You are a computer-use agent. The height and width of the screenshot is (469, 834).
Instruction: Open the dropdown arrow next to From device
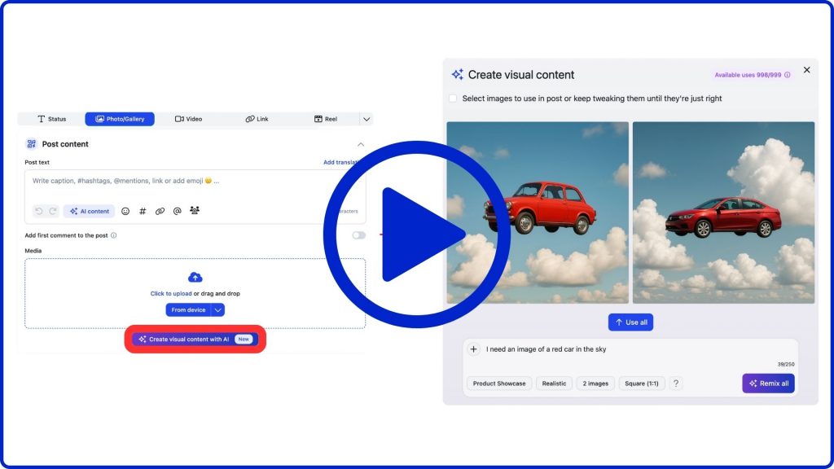217,310
